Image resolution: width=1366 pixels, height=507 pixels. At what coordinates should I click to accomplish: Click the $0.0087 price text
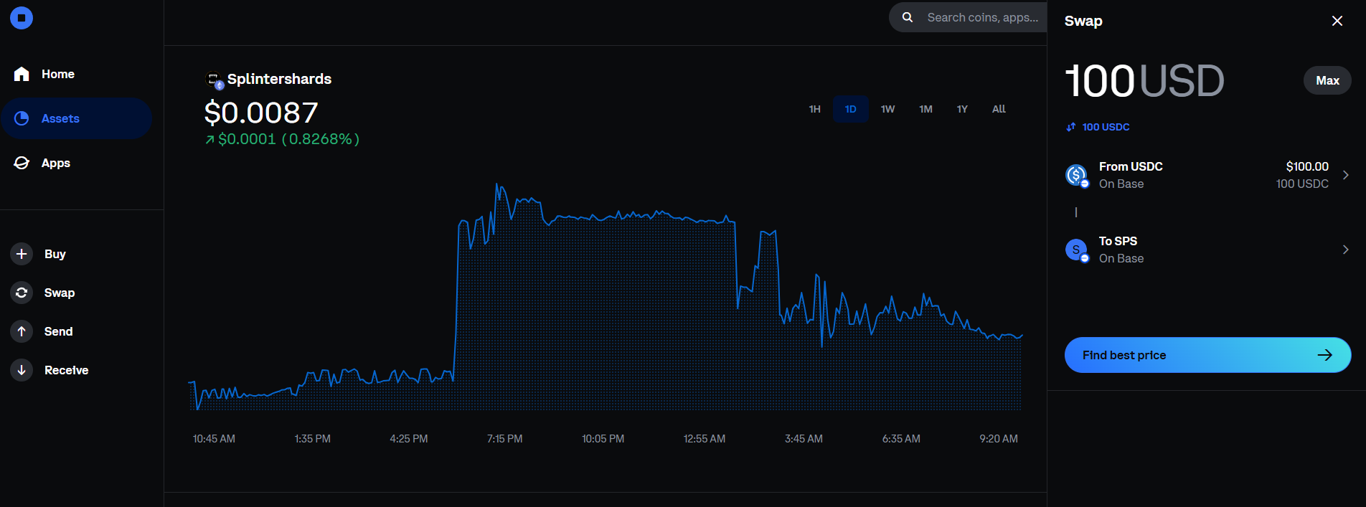pos(261,113)
